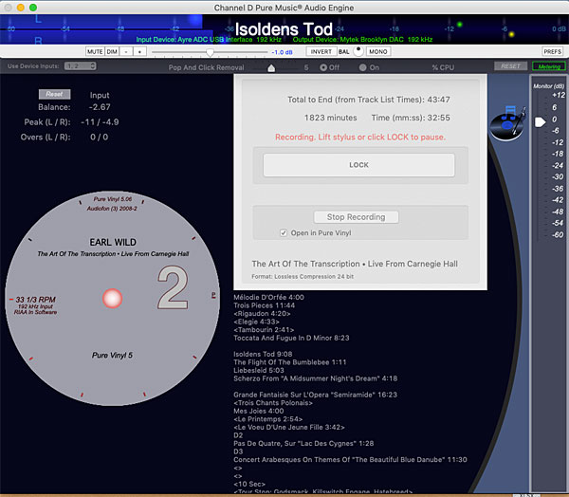Click track '<Rigaudon 4:20>'

pyautogui.click(x=262, y=314)
